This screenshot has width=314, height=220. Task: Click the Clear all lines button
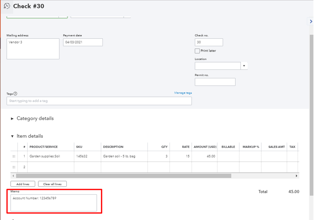[x=52, y=184]
